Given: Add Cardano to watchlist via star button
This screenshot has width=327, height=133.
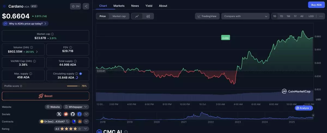Looking at the screenshot, I should point(75,6).
